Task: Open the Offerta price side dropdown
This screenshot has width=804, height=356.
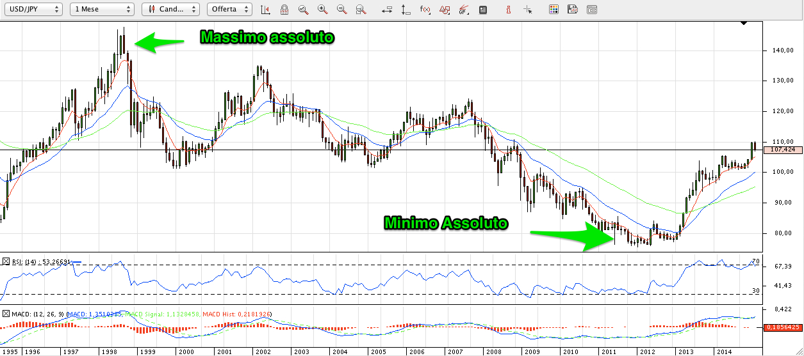Action: click(229, 10)
